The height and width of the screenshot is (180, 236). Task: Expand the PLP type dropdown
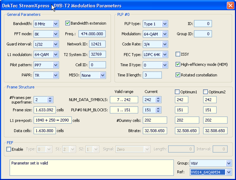coord(155,24)
